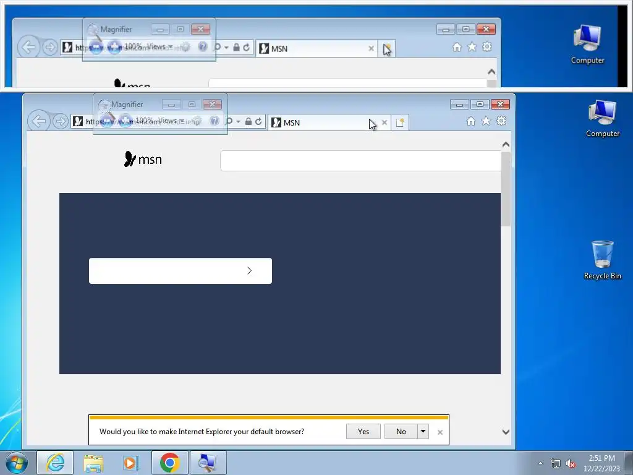Click the IE forward arrow button
633x475 pixels.
point(61,121)
